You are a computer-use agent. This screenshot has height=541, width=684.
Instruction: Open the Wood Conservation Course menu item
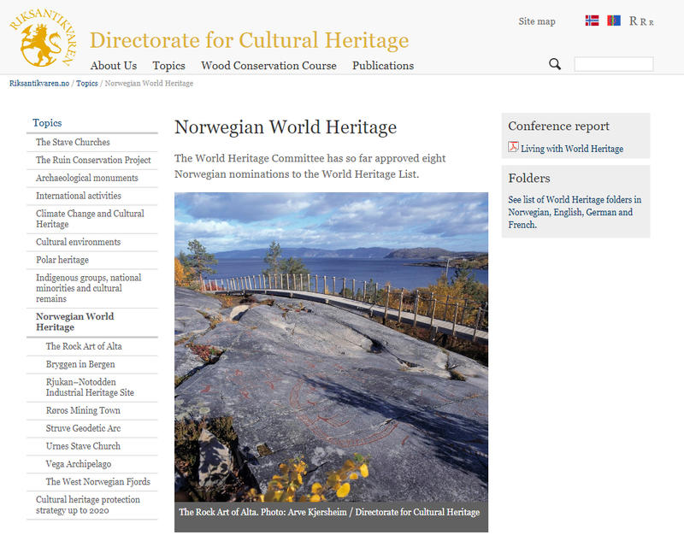point(268,66)
